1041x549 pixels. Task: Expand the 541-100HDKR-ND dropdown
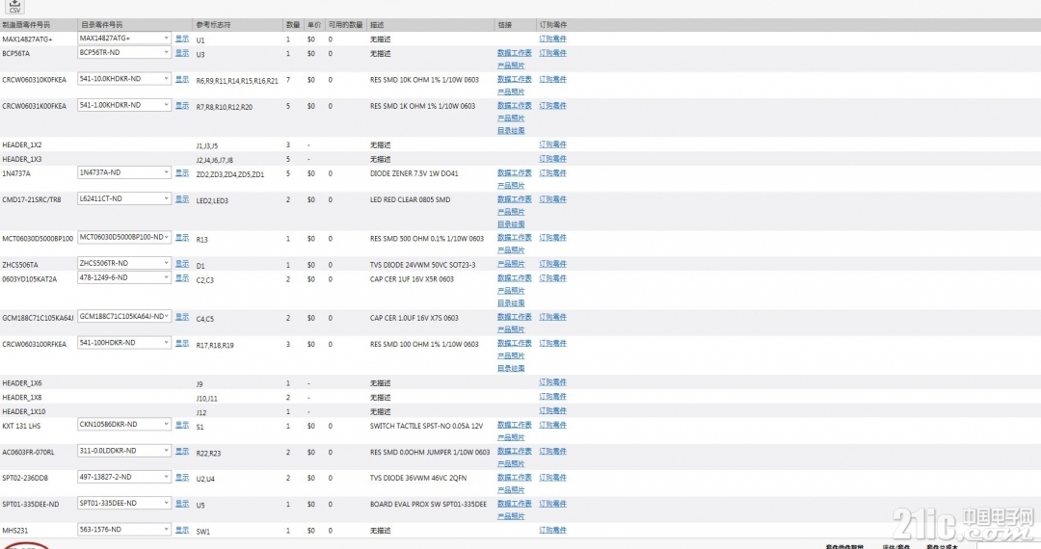coord(124,343)
